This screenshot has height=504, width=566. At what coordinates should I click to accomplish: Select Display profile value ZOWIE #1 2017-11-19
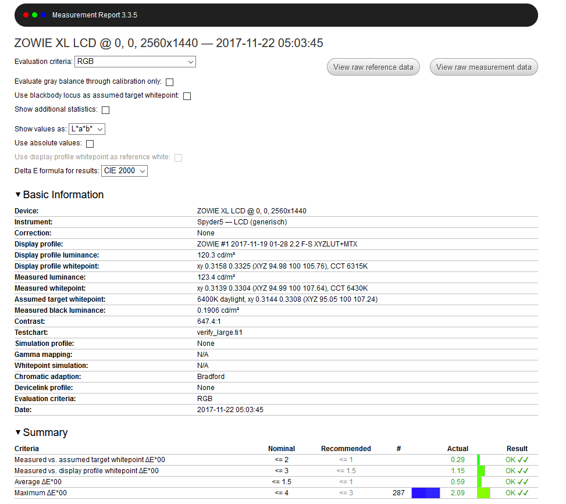pyautogui.click(x=277, y=244)
